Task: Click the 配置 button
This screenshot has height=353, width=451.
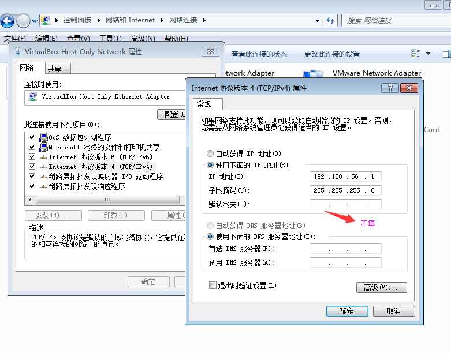Action: (172, 114)
